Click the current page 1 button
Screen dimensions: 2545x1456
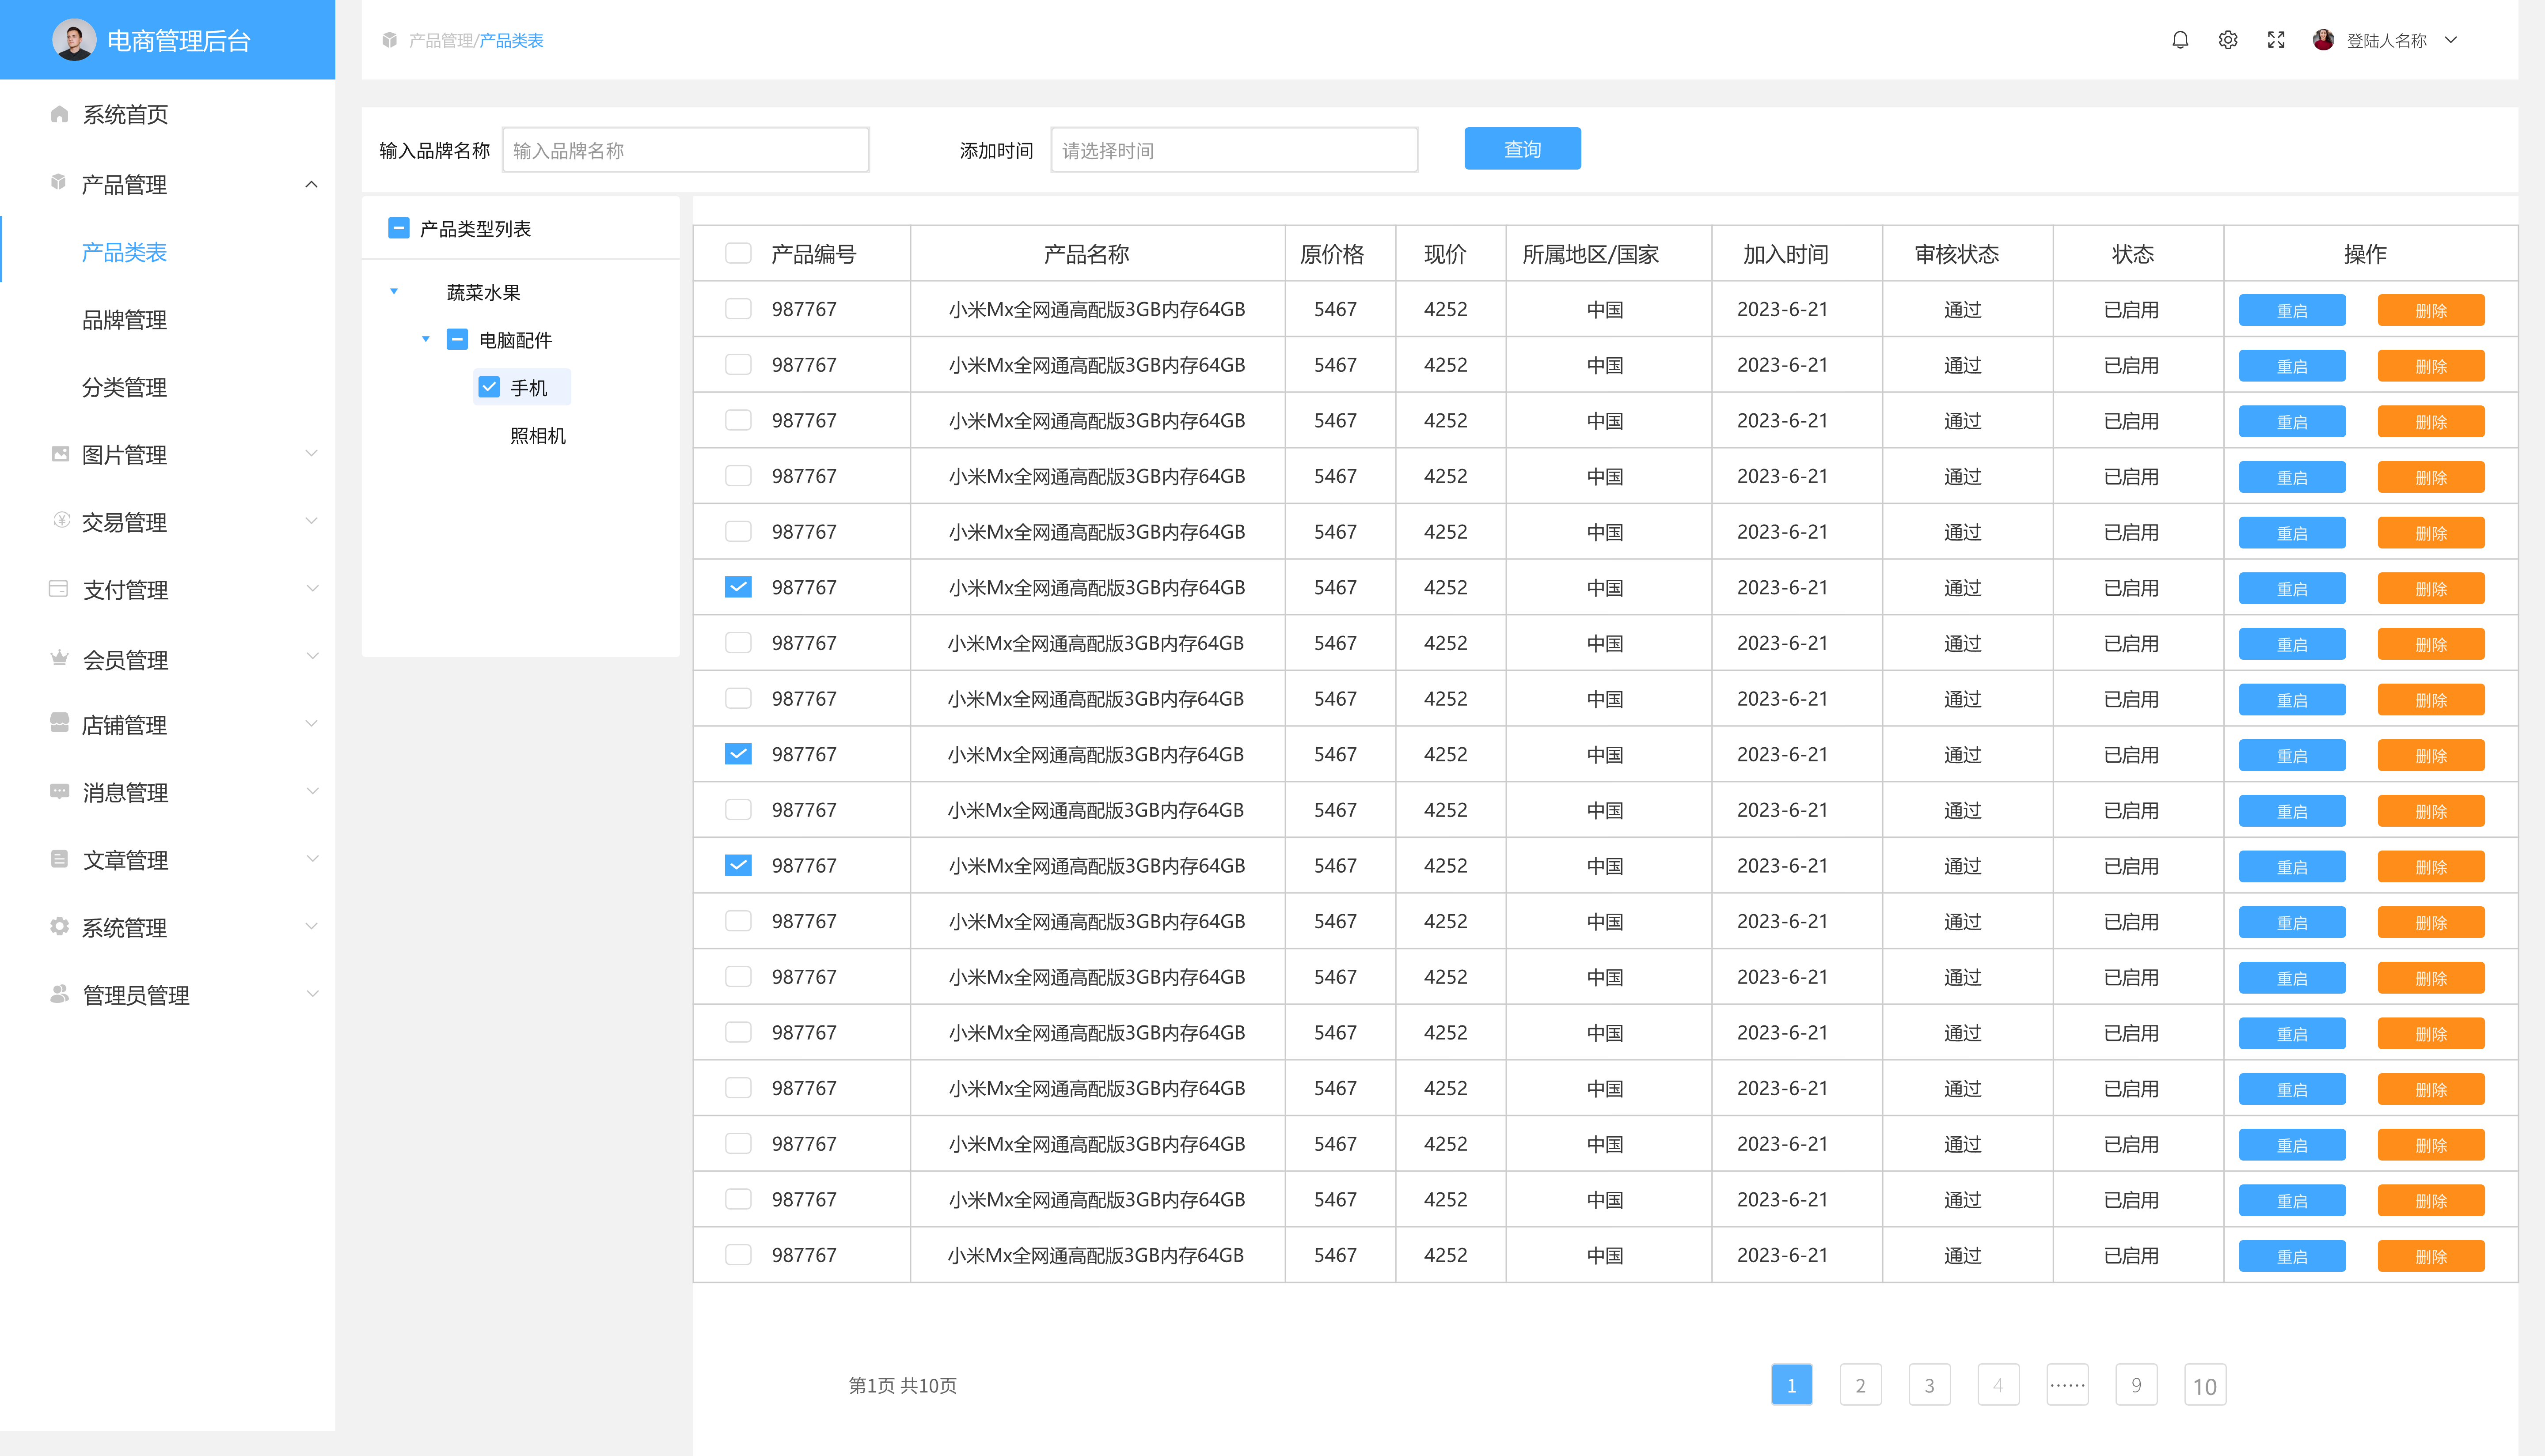1791,1385
